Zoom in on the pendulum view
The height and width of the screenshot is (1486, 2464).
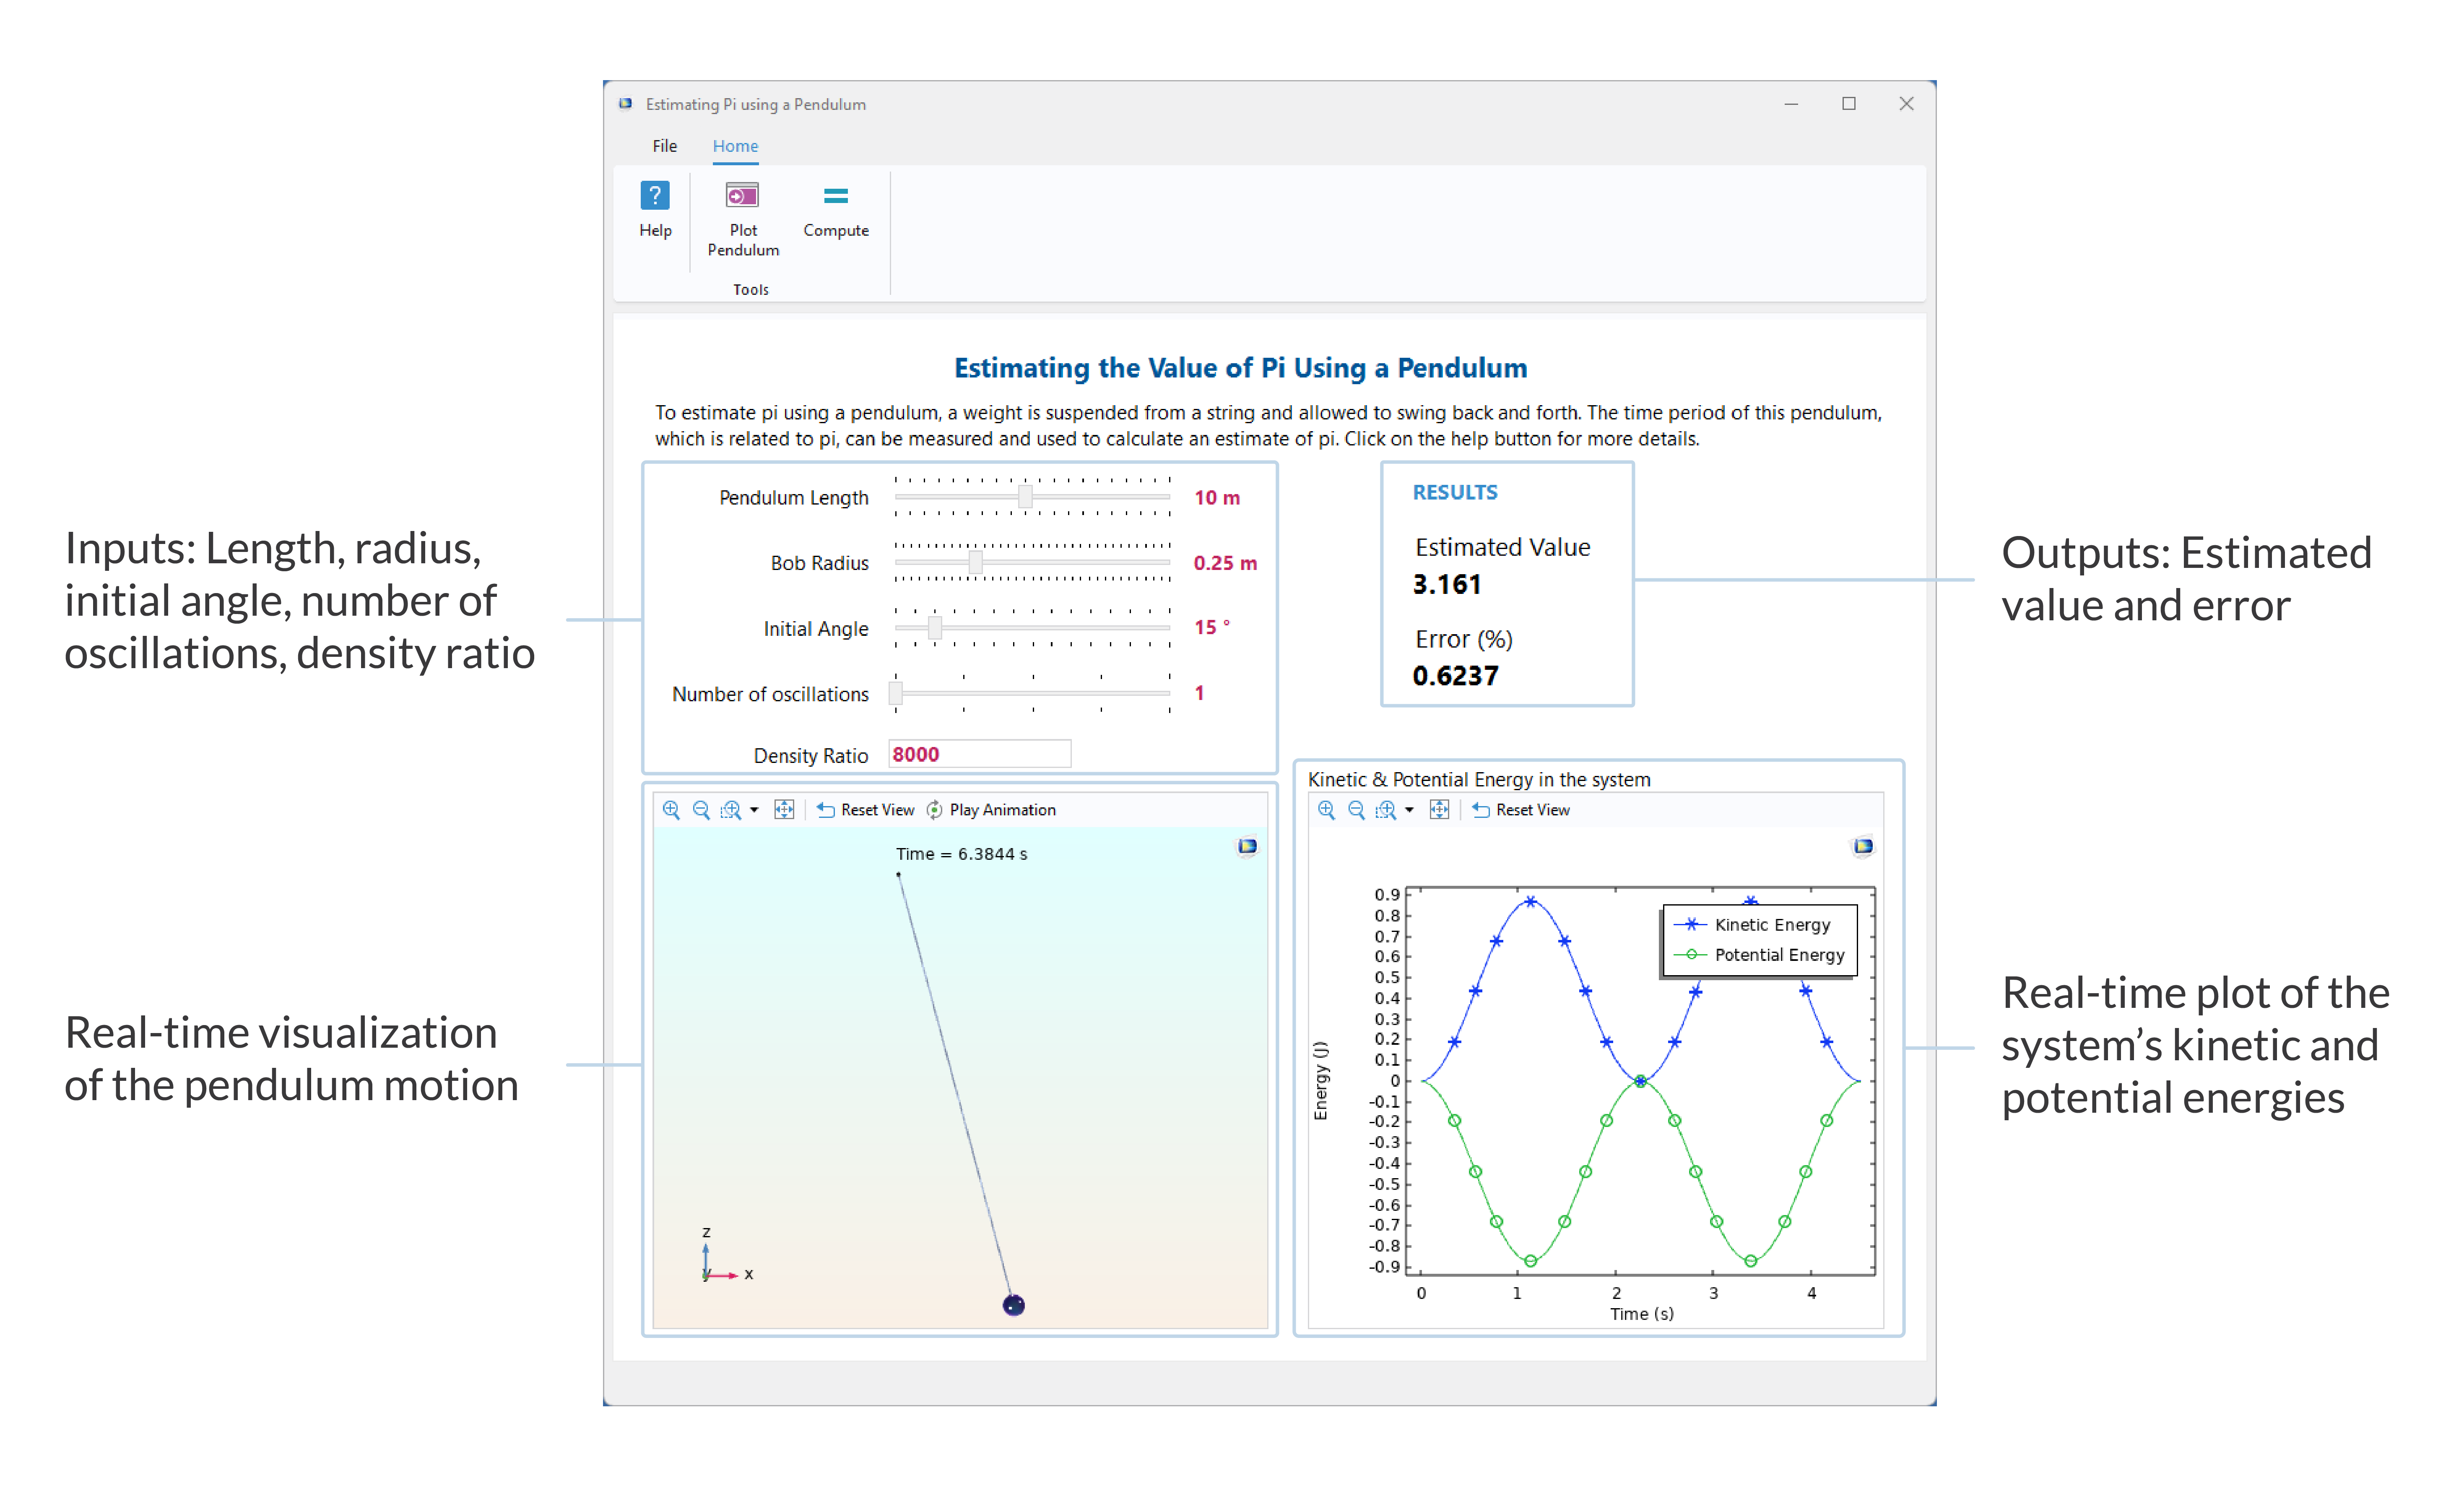(x=671, y=810)
